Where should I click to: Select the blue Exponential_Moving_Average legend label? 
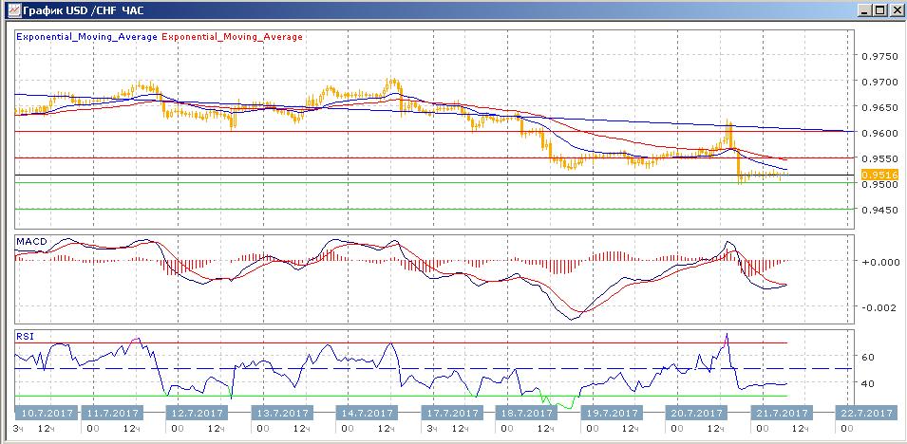(x=86, y=37)
